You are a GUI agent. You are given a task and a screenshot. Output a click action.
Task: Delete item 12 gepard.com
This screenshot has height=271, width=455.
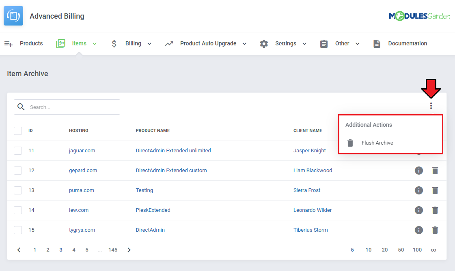pos(435,171)
